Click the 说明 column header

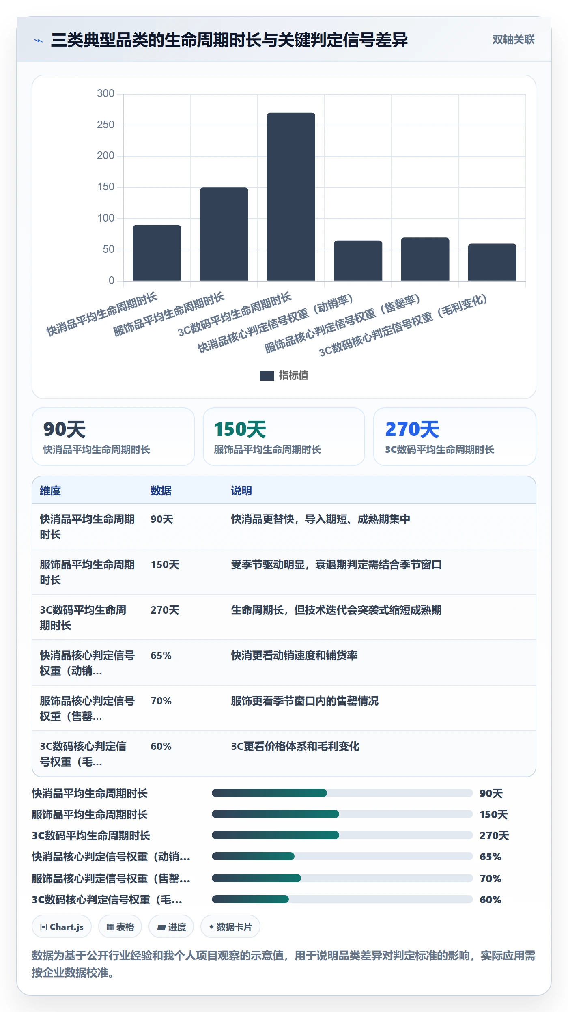point(241,491)
